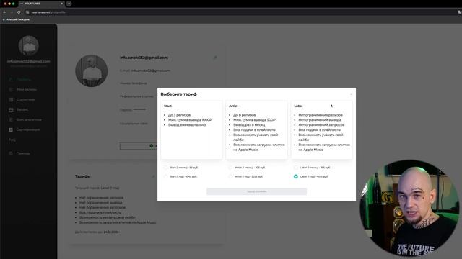Click the grey confirm button in the tariff dialog
The image size is (462, 259).
[256, 191]
